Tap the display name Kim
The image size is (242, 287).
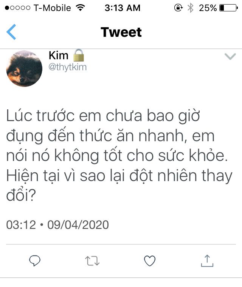(59, 55)
